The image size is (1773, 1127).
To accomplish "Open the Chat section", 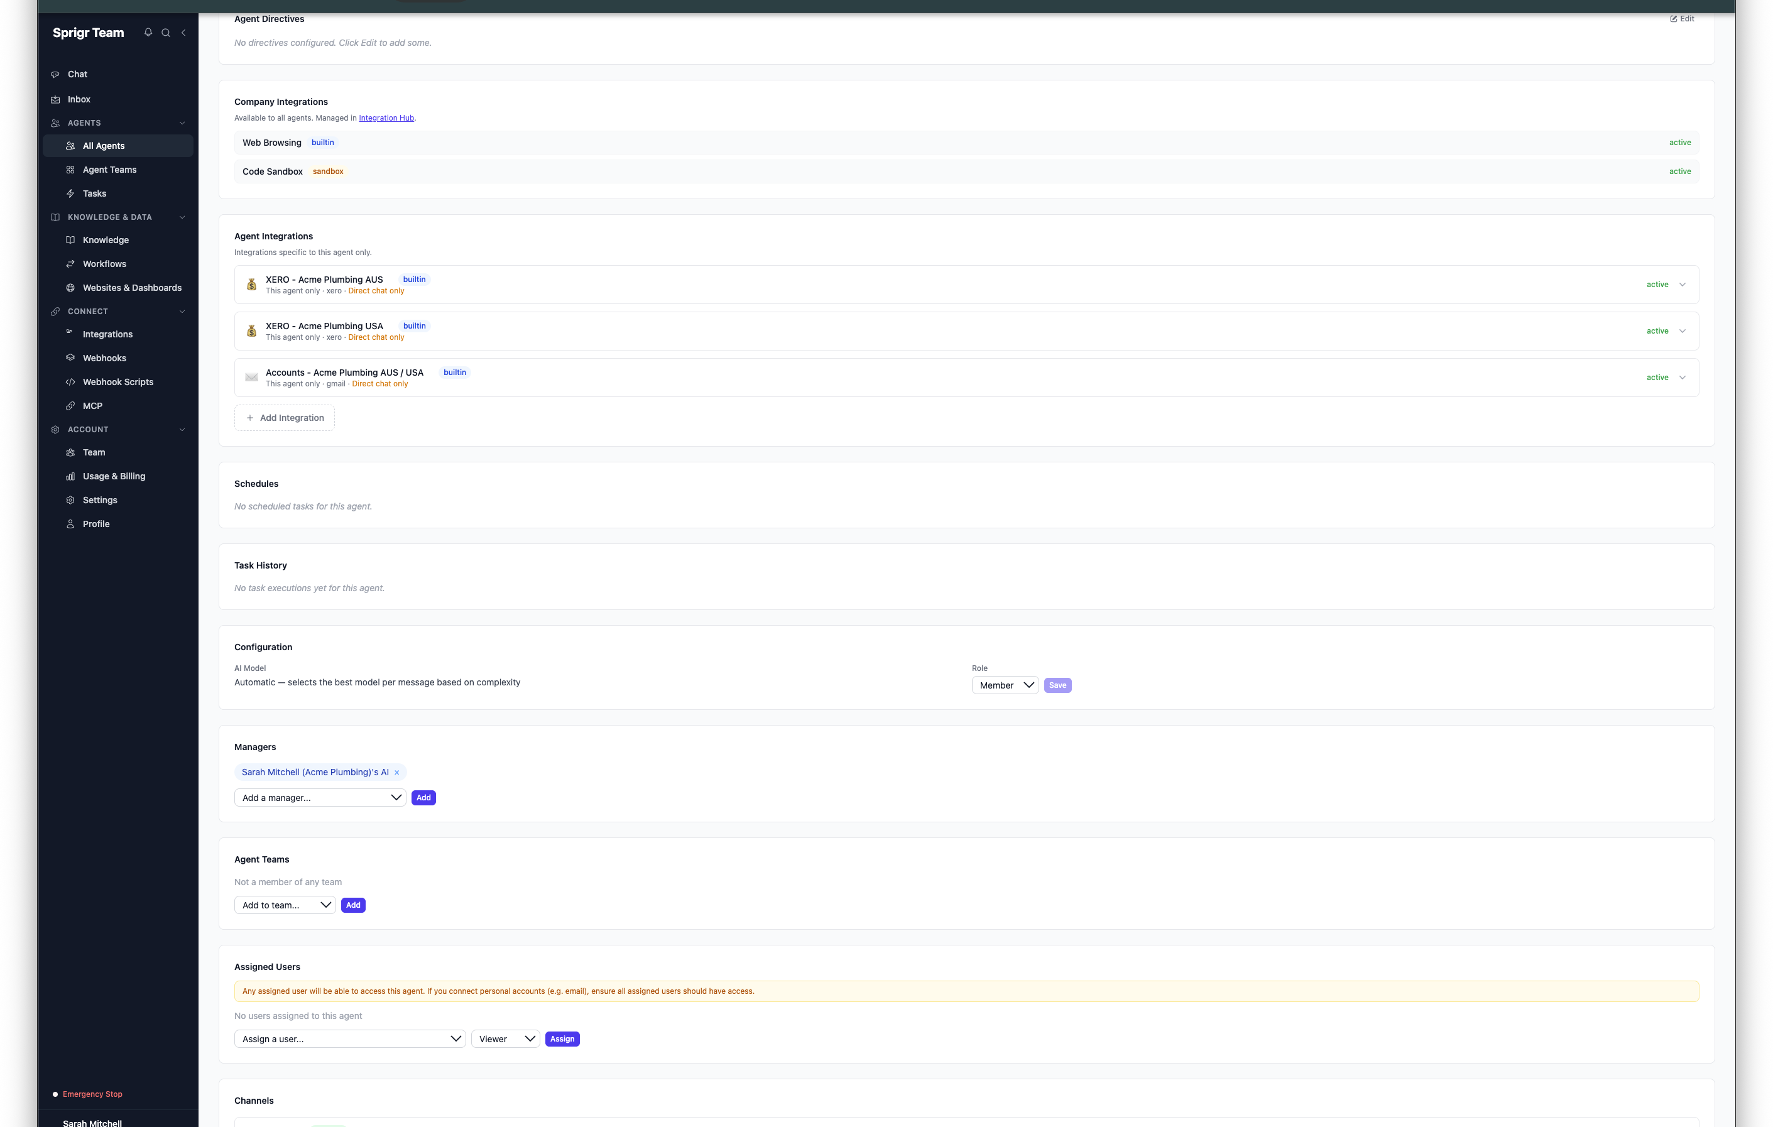I will click(x=77, y=73).
